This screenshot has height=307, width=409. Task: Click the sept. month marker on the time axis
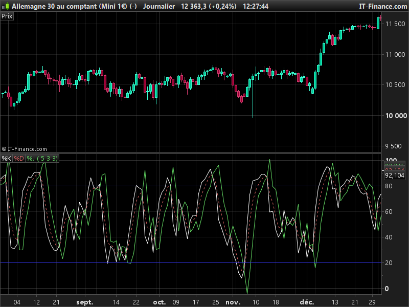click(85, 302)
